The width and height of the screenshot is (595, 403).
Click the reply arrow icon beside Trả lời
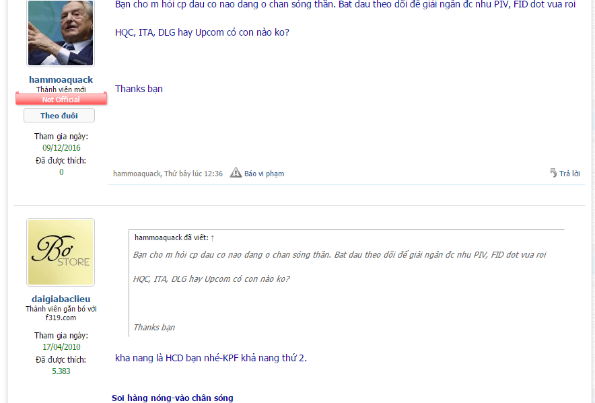coord(554,173)
